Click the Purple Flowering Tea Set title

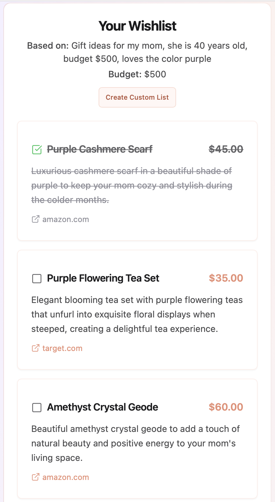[x=103, y=278]
